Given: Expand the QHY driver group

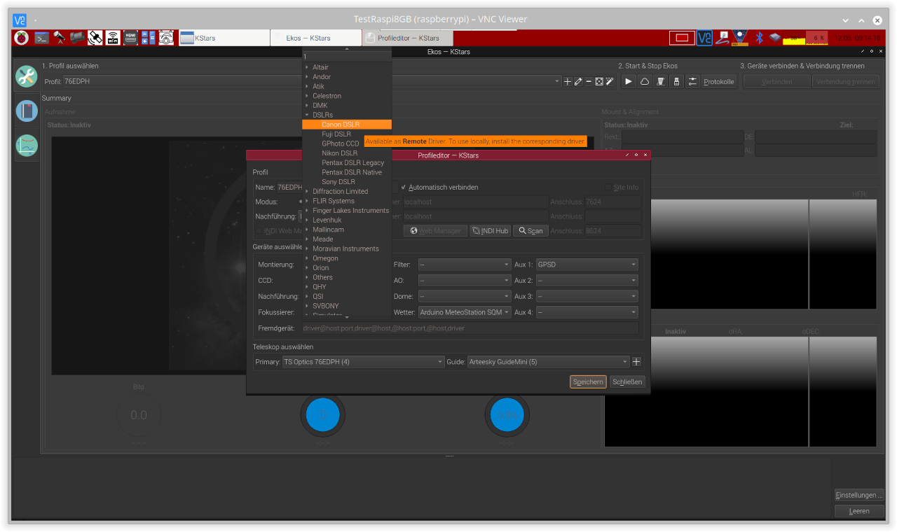Looking at the screenshot, I should [307, 287].
